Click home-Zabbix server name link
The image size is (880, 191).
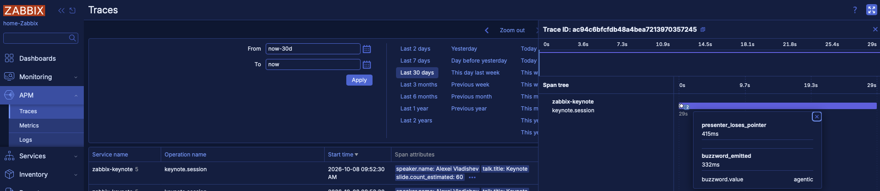pyautogui.click(x=21, y=23)
